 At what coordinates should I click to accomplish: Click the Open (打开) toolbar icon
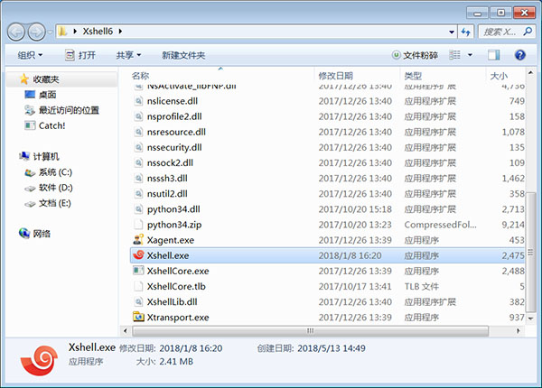tap(70, 55)
